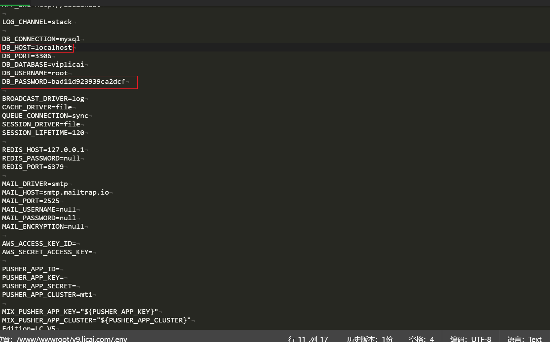
Task: Click the REDIS_PASSWORD=null line
Action: coord(41,158)
